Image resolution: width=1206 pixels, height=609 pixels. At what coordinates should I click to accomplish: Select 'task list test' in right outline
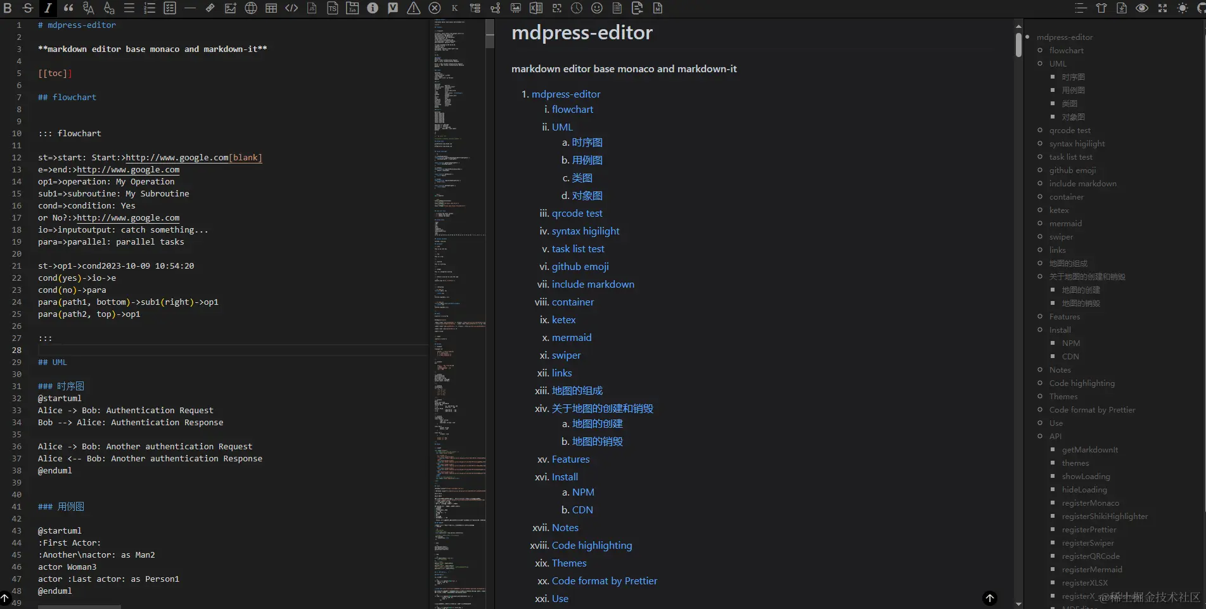point(1070,157)
